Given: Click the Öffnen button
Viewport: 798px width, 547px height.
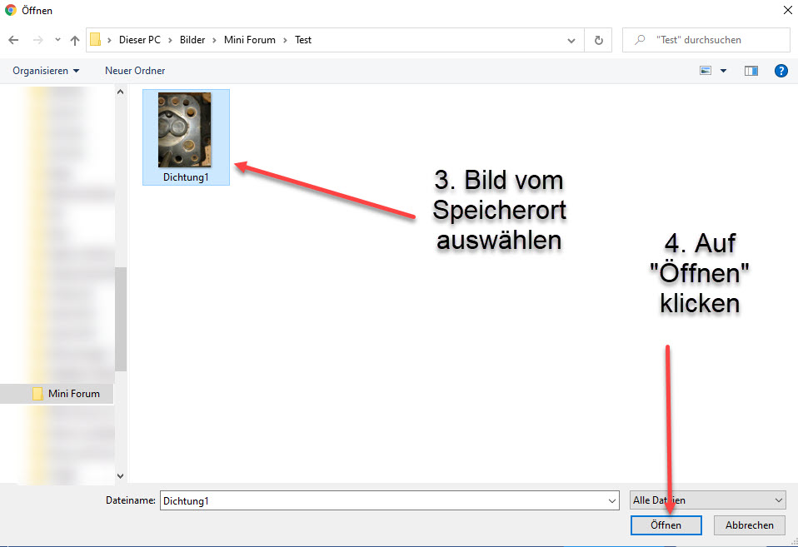Looking at the screenshot, I should 666,525.
